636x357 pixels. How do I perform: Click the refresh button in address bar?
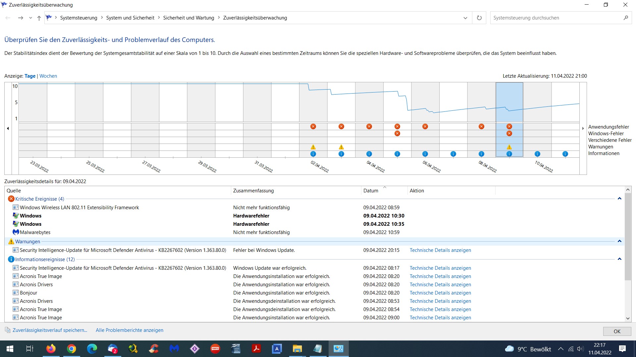tap(479, 18)
